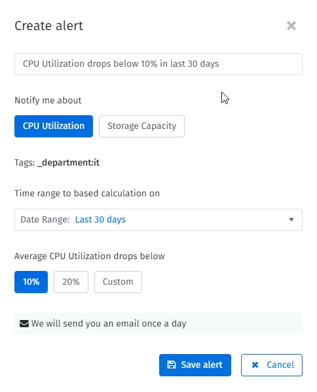The image size is (317, 392).
Task: Click the small X icon inside Cancel button
Action: [x=255, y=365]
